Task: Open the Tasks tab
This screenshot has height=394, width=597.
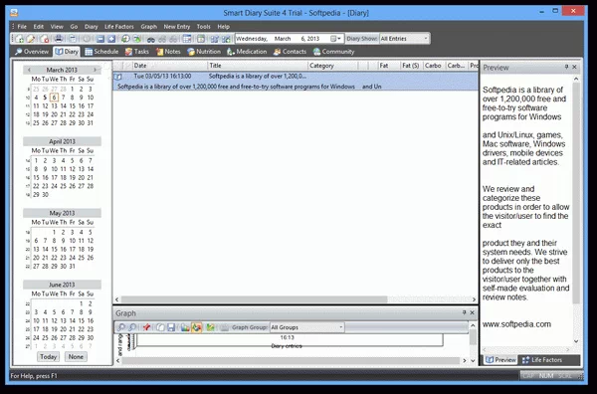Action: coord(137,52)
